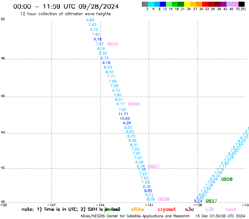Select the pink time label 0655
Viewport: 249px width, 219px height.
[x=112, y=44]
